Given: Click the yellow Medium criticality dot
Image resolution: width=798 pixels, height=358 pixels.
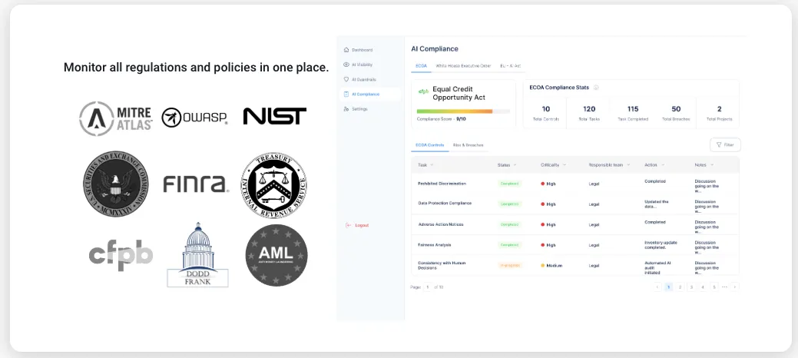Looking at the screenshot, I should coord(542,265).
